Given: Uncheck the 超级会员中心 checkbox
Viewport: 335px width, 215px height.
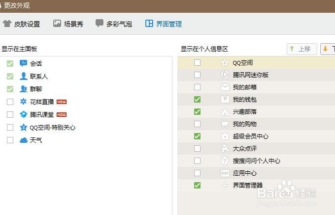Looking at the screenshot, I should coord(197,136).
